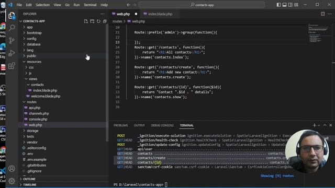The width and height of the screenshot is (335, 188).
Task: Open the Run menu
Action: coord(76,5)
